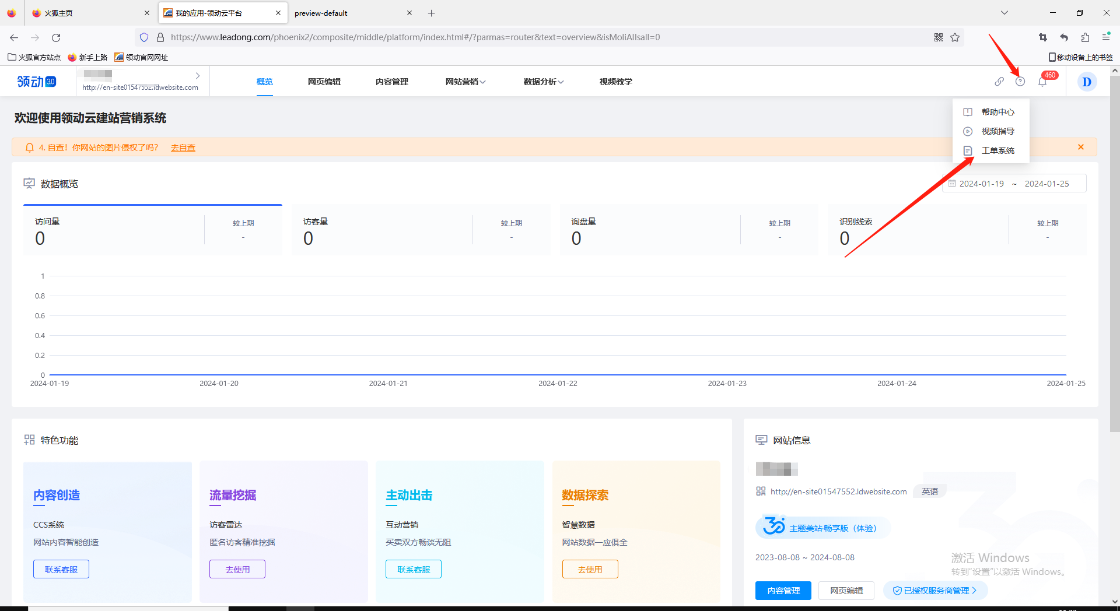Screen dimensions: 1120x611
Task: Select 帮助中心 from help menu
Action: point(998,112)
